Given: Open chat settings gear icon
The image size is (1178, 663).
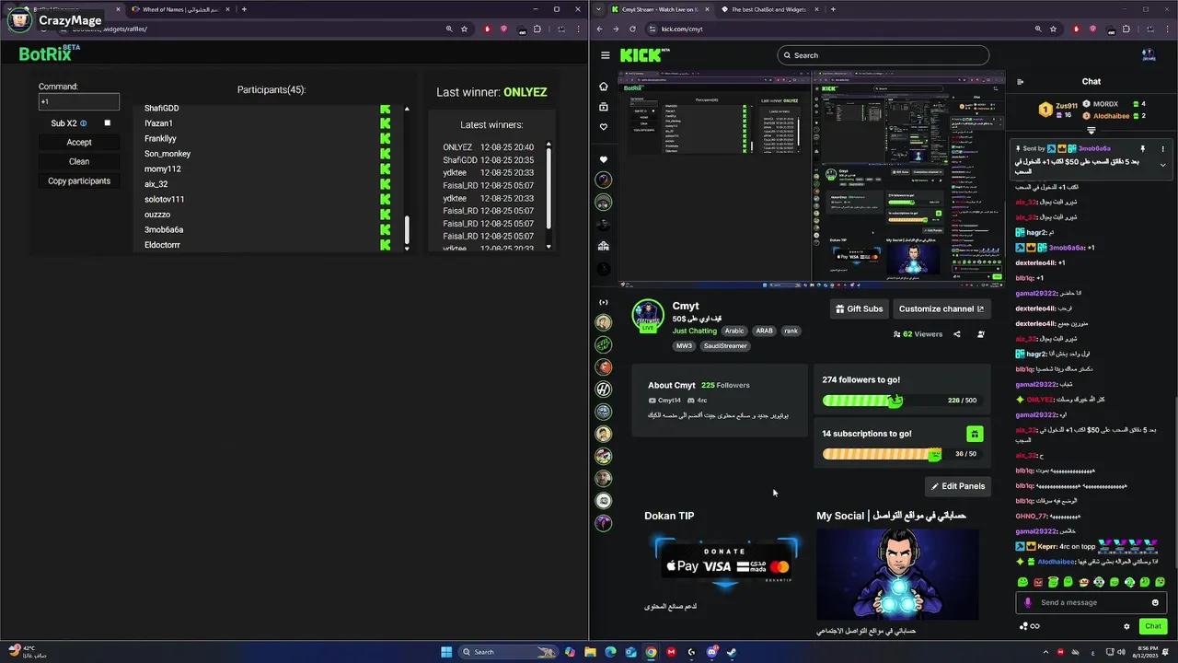Looking at the screenshot, I should (1126, 626).
